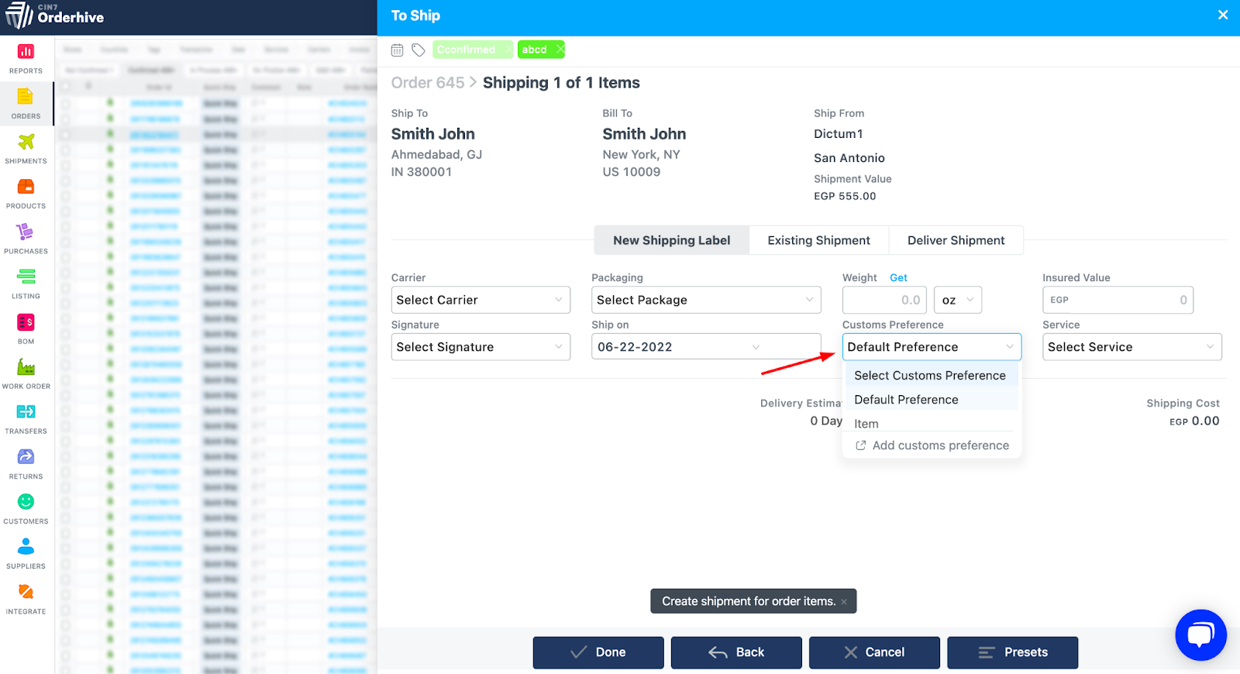Switch to Deliver Shipment tab
This screenshot has width=1240, height=674.
tap(956, 240)
